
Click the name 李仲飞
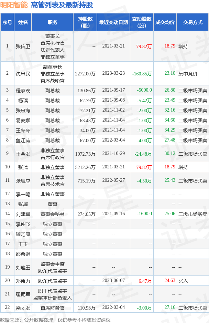23,224
